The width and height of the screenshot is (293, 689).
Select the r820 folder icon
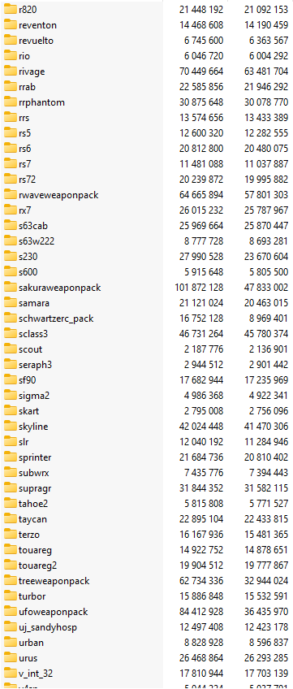pos(10,9)
